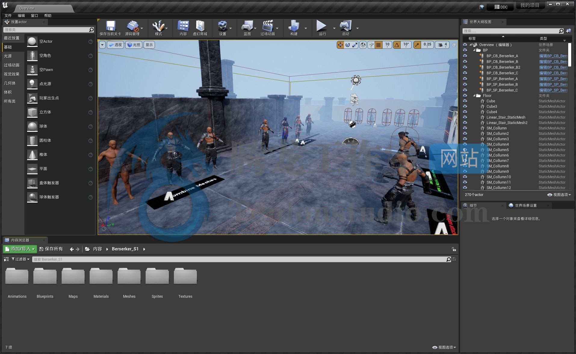Open the Meshes folder in Content Browser
This screenshot has height=354, width=576.
(129, 276)
